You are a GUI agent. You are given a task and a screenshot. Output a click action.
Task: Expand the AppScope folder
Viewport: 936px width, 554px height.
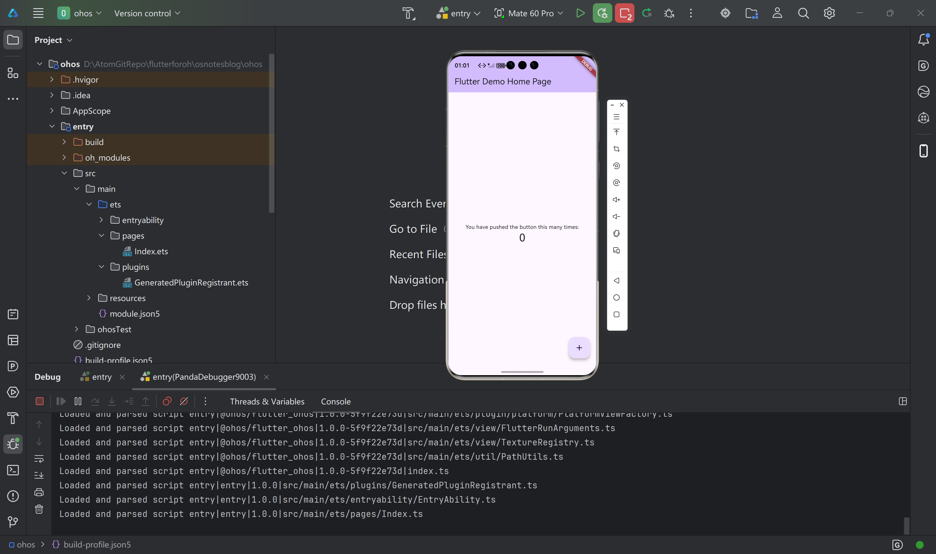click(52, 111)
